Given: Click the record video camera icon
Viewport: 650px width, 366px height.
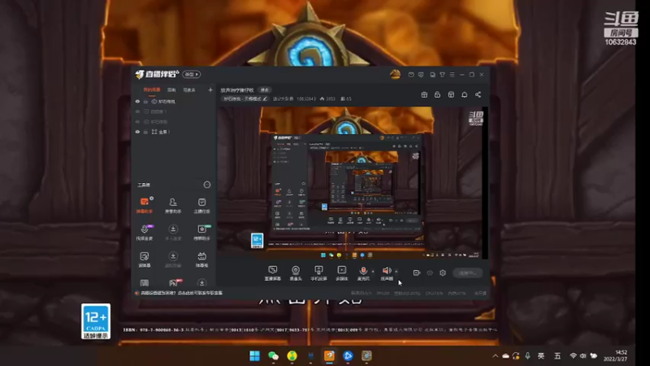Looking at the screenshot, I should point(417,272).
